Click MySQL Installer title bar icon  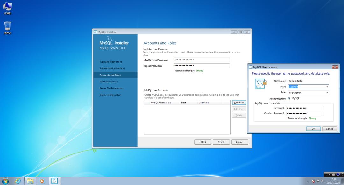[x=95, y=32]
